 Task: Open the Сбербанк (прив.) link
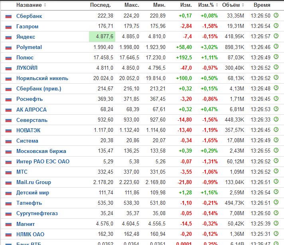tap(39, 89)
